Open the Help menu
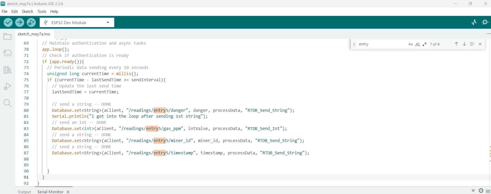The width and height of the screenshot is (491, 194). pyautogui.click(x=54, y=12)
